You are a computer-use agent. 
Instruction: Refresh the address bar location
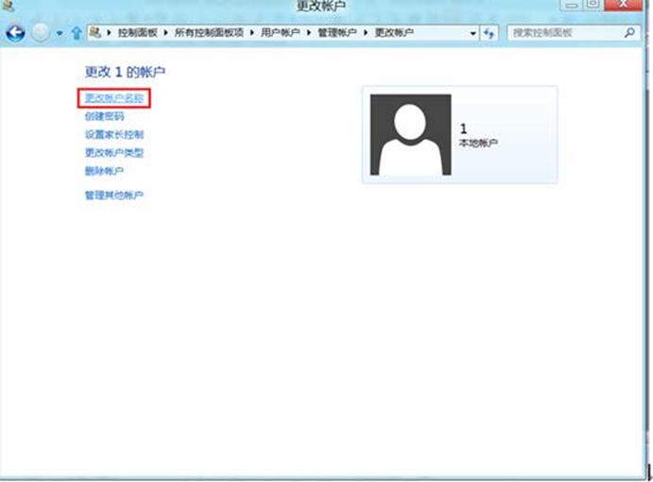(x=490, y=33)
